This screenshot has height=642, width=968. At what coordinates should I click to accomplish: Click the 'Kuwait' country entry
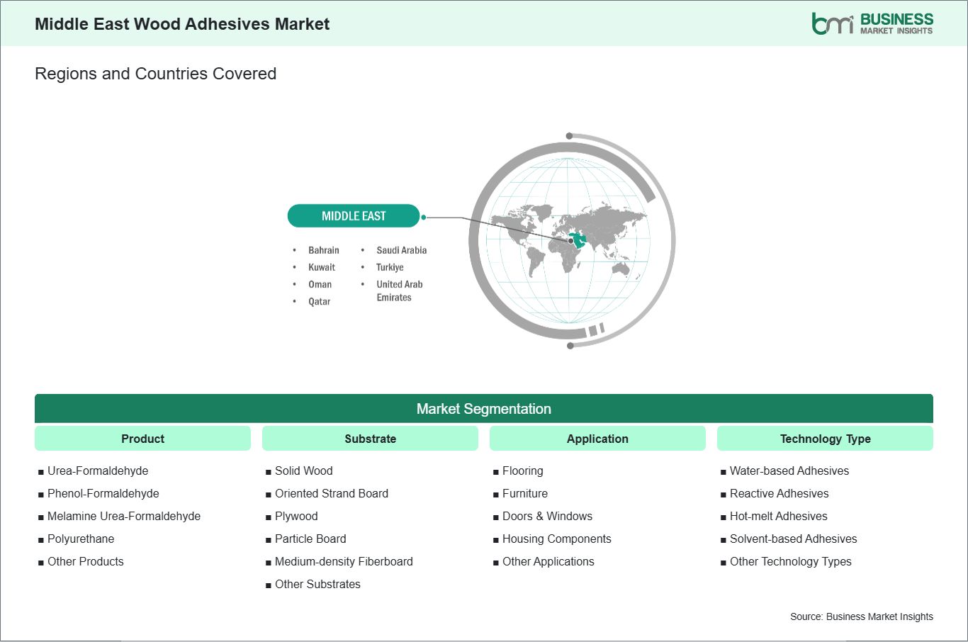(322, 267)
